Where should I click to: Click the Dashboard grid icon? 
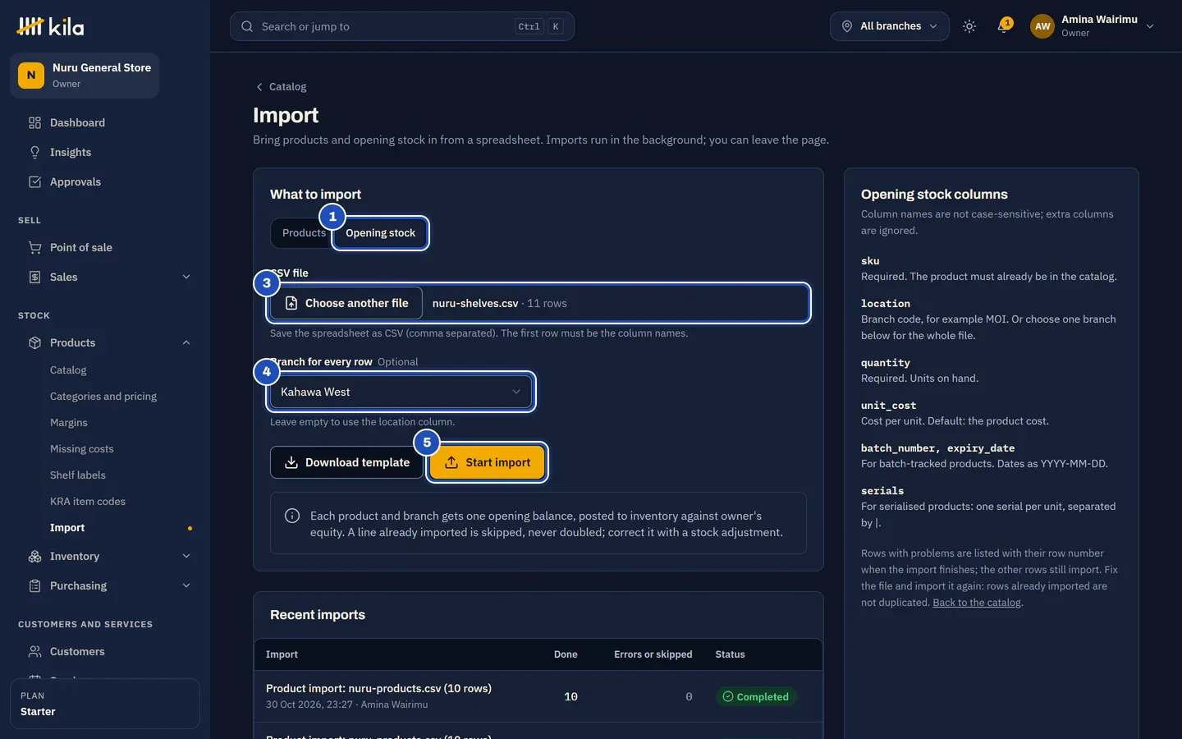coord(34,122)
